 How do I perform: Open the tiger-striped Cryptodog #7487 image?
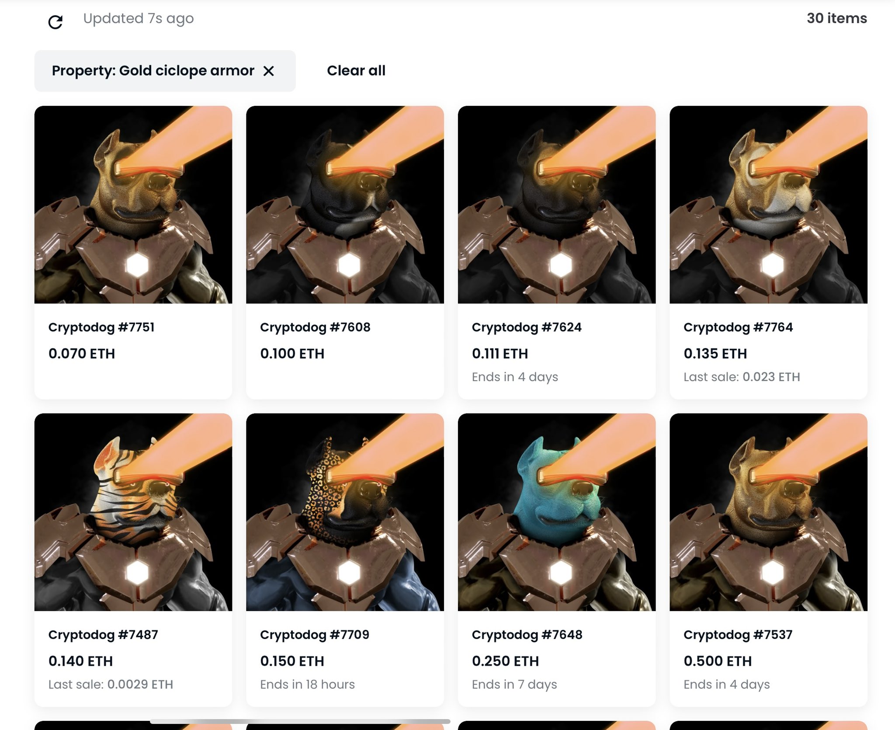133,512
